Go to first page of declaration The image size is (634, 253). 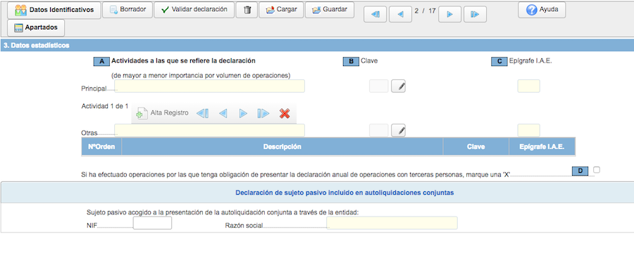(375, 14)
